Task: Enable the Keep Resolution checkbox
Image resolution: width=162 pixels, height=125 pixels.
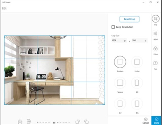Action: 113,27
